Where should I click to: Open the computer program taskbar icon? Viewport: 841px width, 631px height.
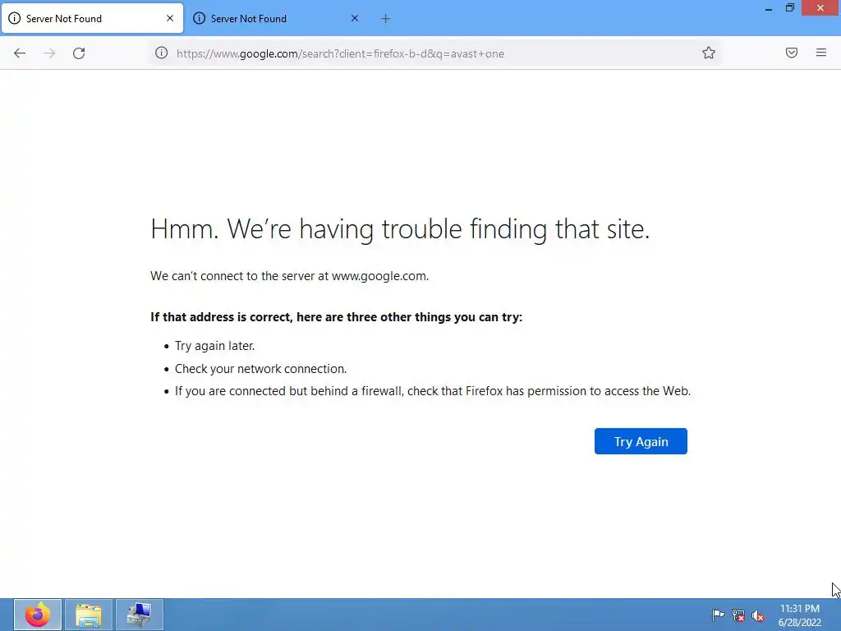click(140, 615)
